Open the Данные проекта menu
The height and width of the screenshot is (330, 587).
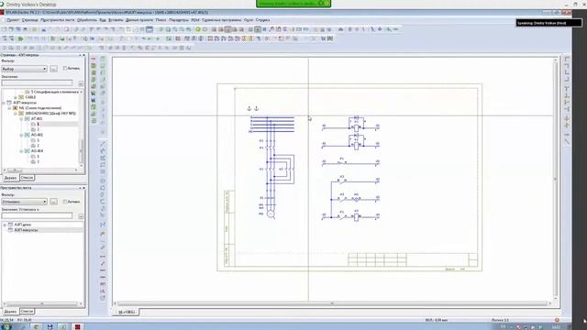pos(139,20)
